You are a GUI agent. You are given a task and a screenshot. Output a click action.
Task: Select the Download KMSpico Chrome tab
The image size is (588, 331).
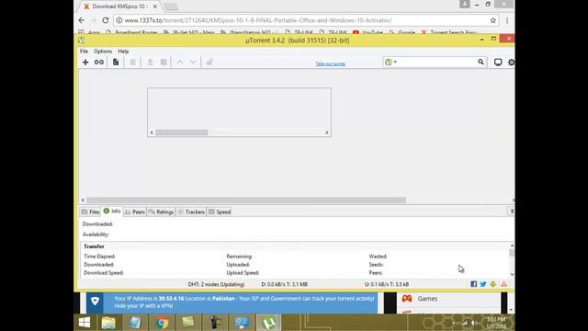point(119,6)
